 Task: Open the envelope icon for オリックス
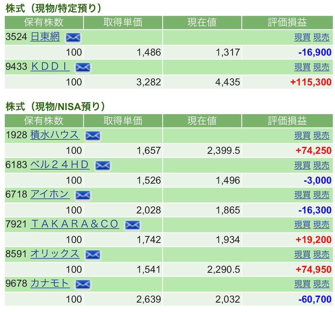(93, 255)
